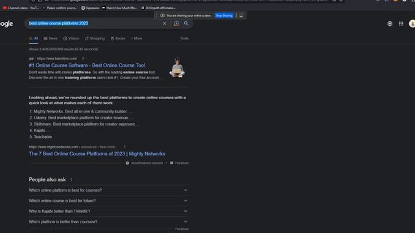Viewport: 415px width, 233px height.
Task: Open the Vipassana bookmark
Action: coord(90,8)
